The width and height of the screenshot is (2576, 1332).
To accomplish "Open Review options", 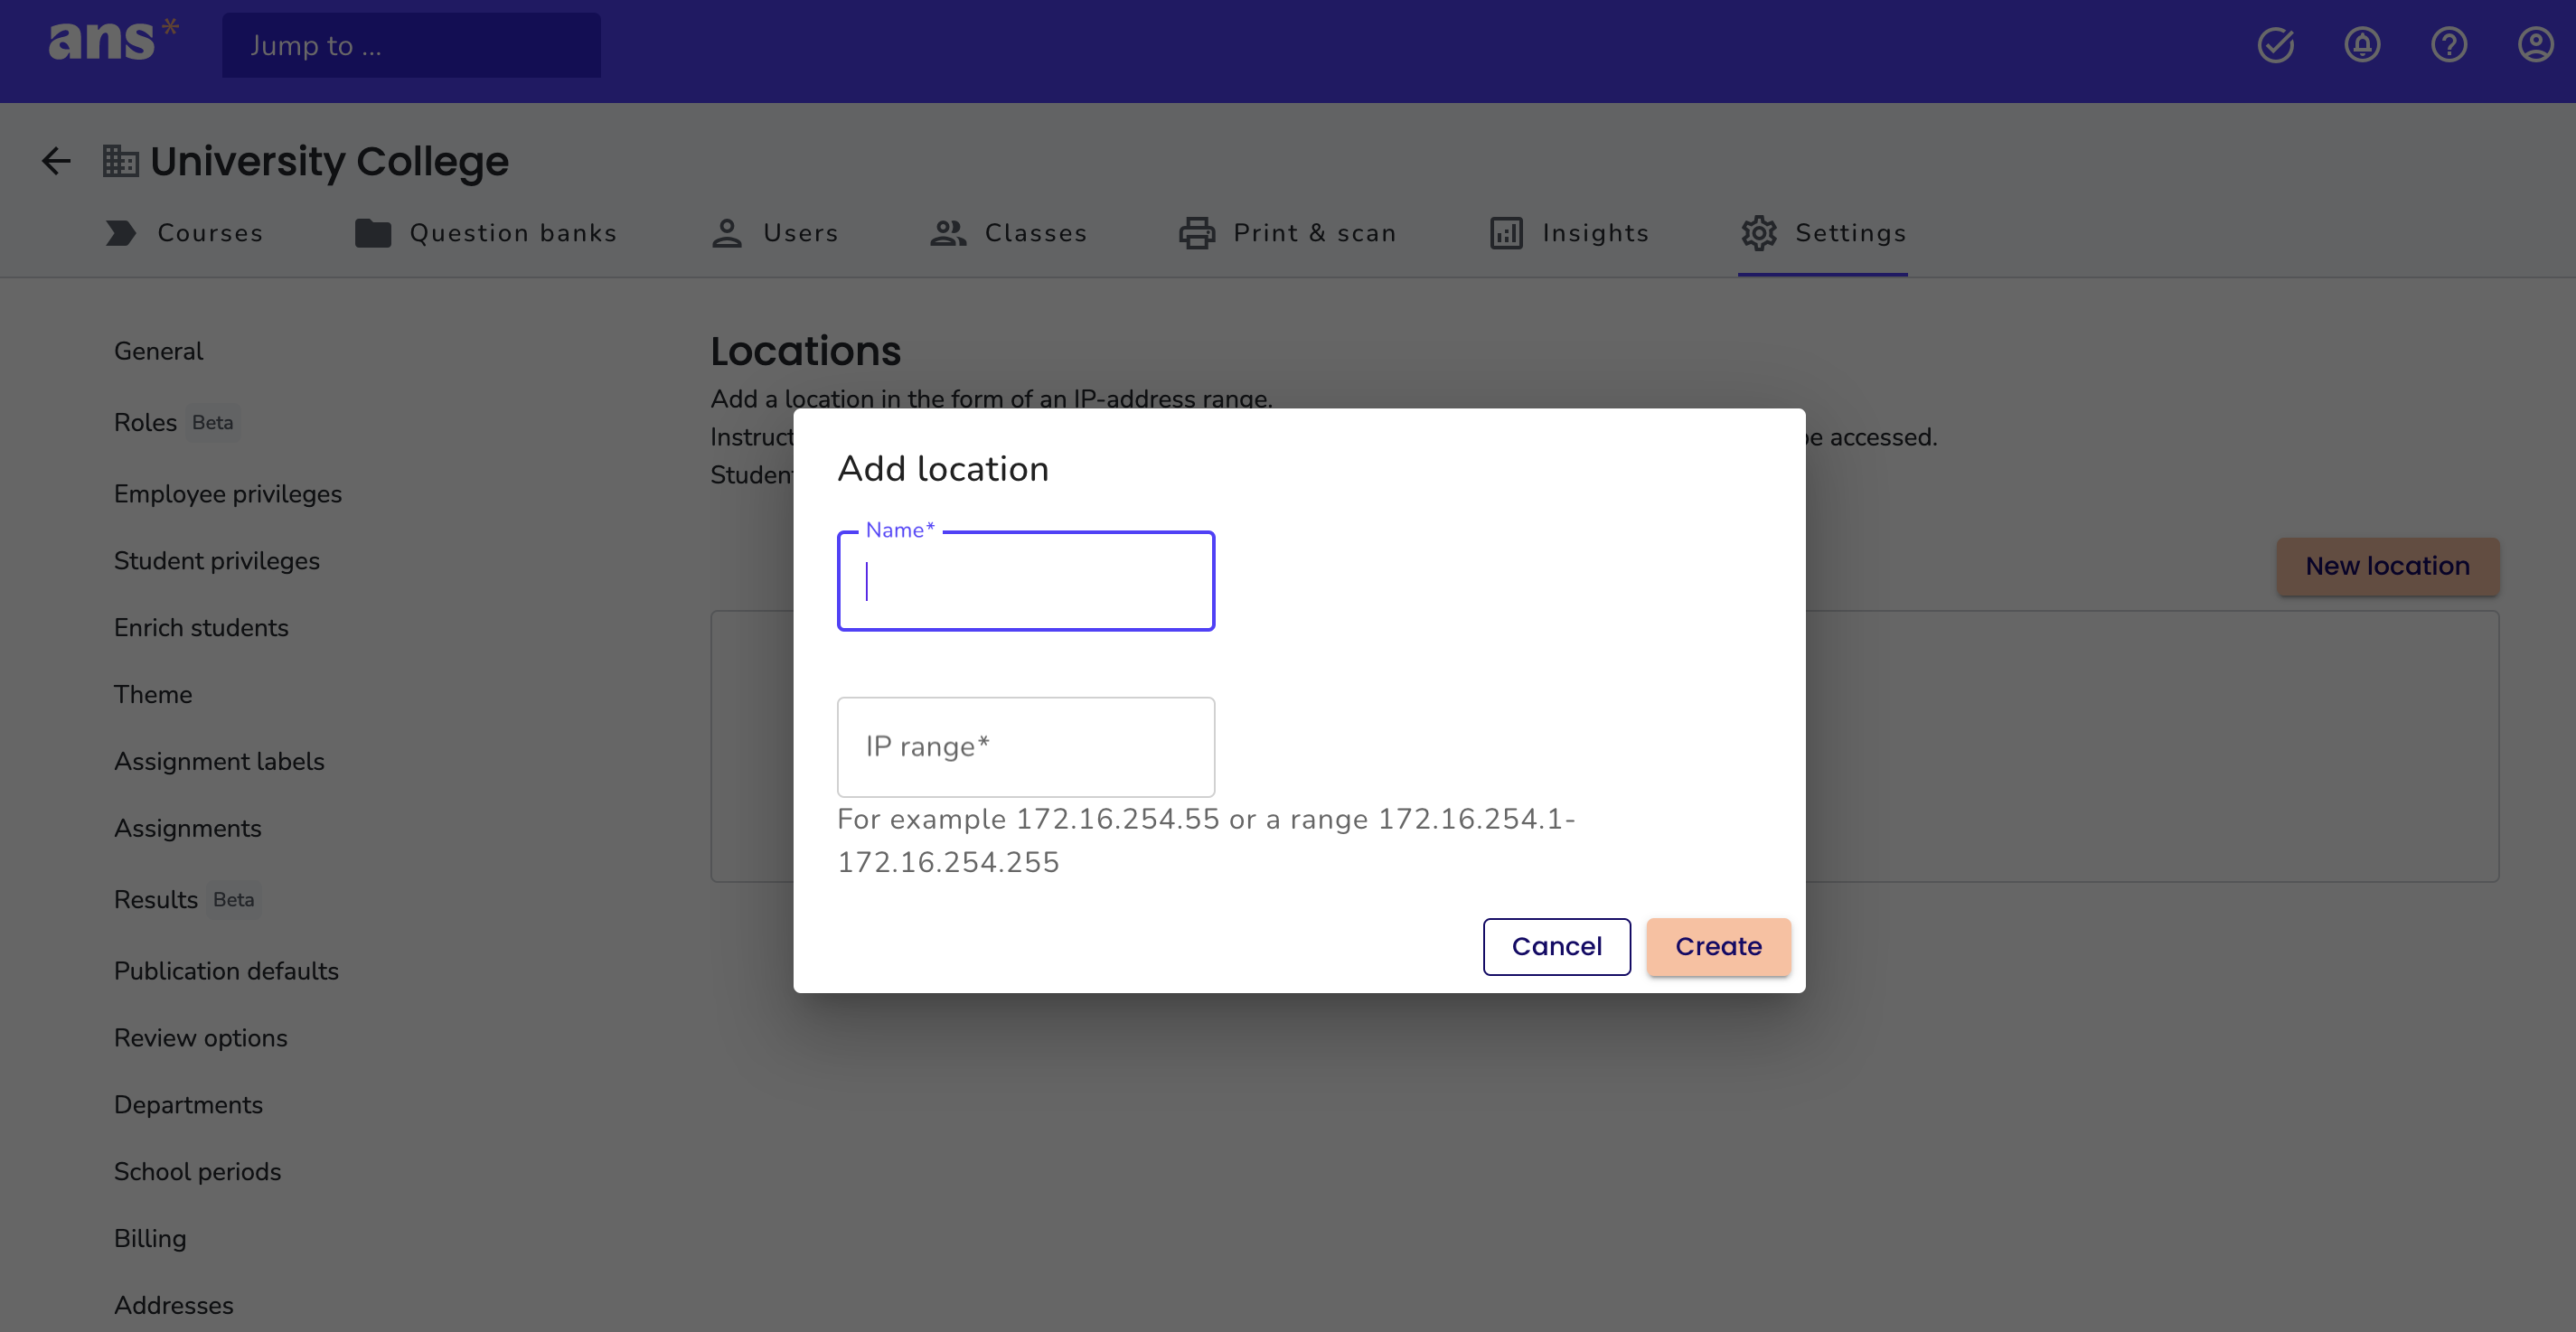I will (201, 1038).
